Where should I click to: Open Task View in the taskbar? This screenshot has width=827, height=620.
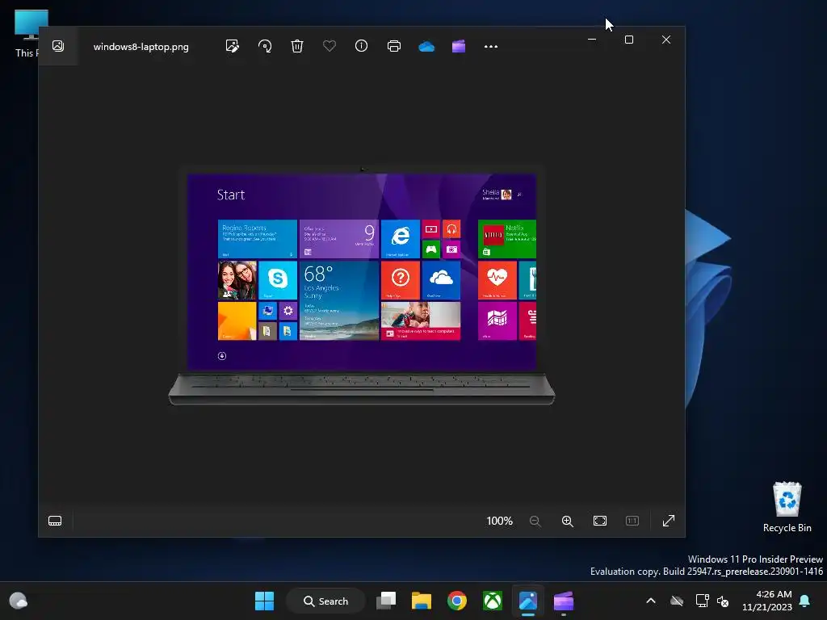(x=386, y=601)
